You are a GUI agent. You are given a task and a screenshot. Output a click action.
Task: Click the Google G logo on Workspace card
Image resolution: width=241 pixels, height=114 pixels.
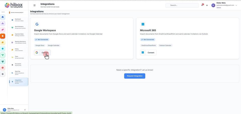37,24
